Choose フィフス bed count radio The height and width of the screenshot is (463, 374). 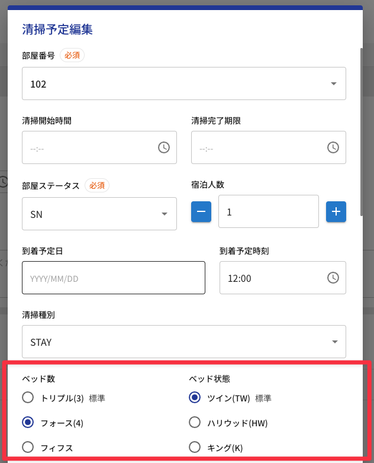pyautogui.click(x=28, y=447)
